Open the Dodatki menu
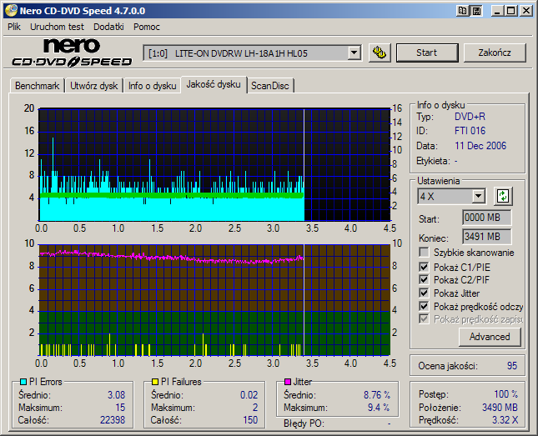This screenshot has height=436, width=538. pos(108,27)
